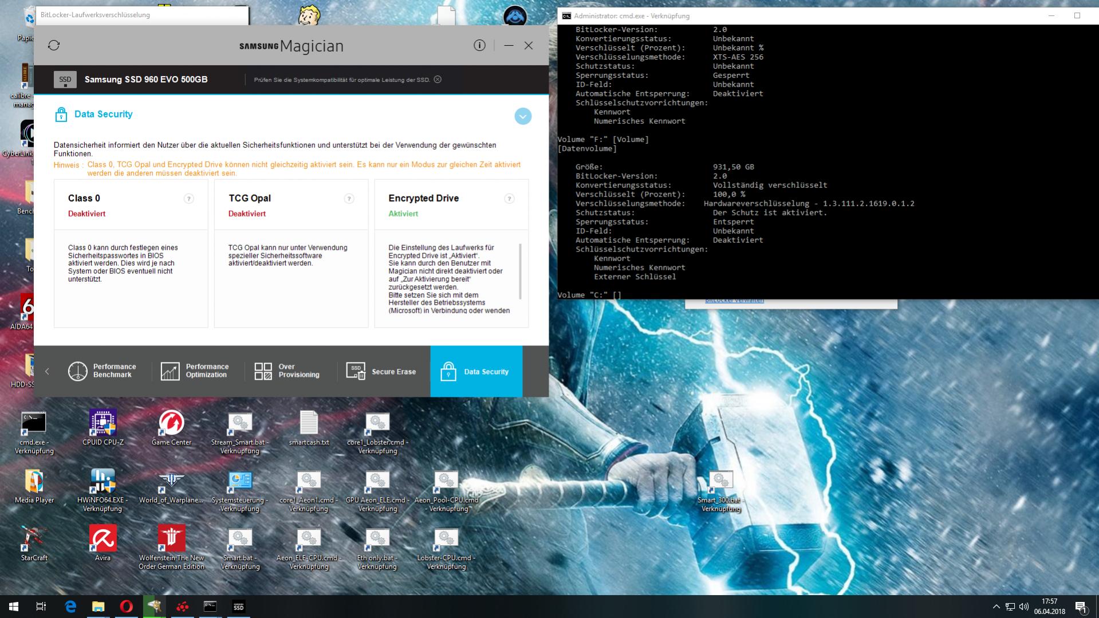The width and height of the screenshot is (1099, 618).
Task: Select Stream_Smart.bat shortcut
Action: (x=240, y=433)
